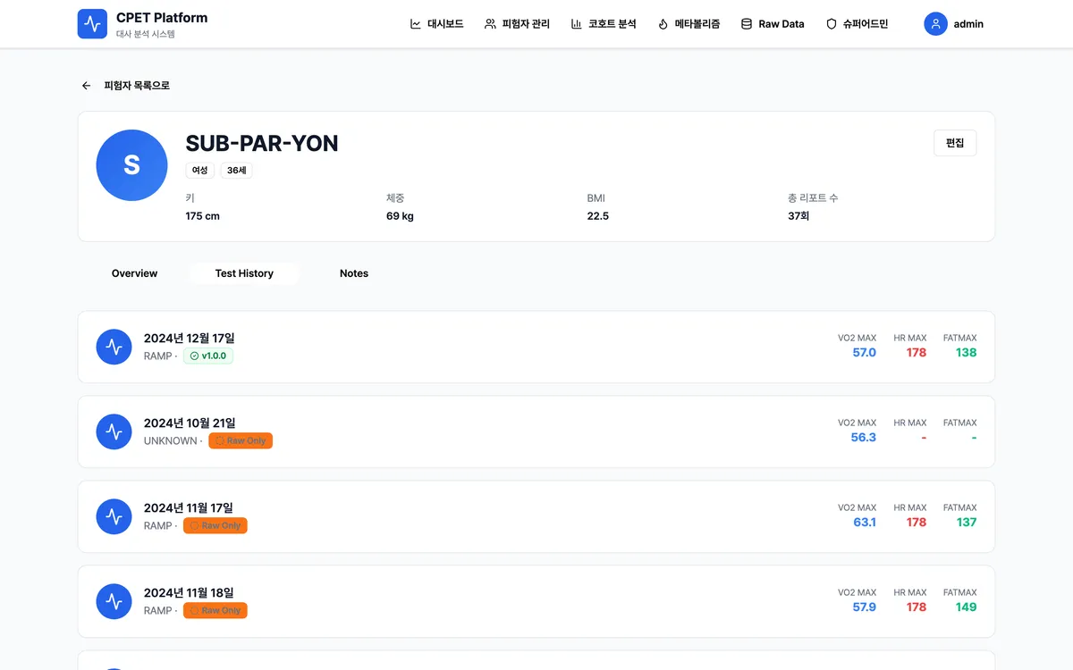Click the SUB-PAR-YON profile avatar
The width and height of the screenshot is (1073, 670).
pyautogui.click(x=131, y=165)
